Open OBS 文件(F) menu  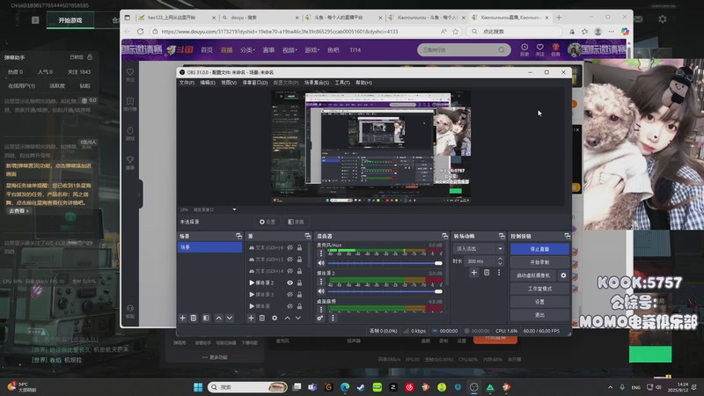[x=187, y=83]
